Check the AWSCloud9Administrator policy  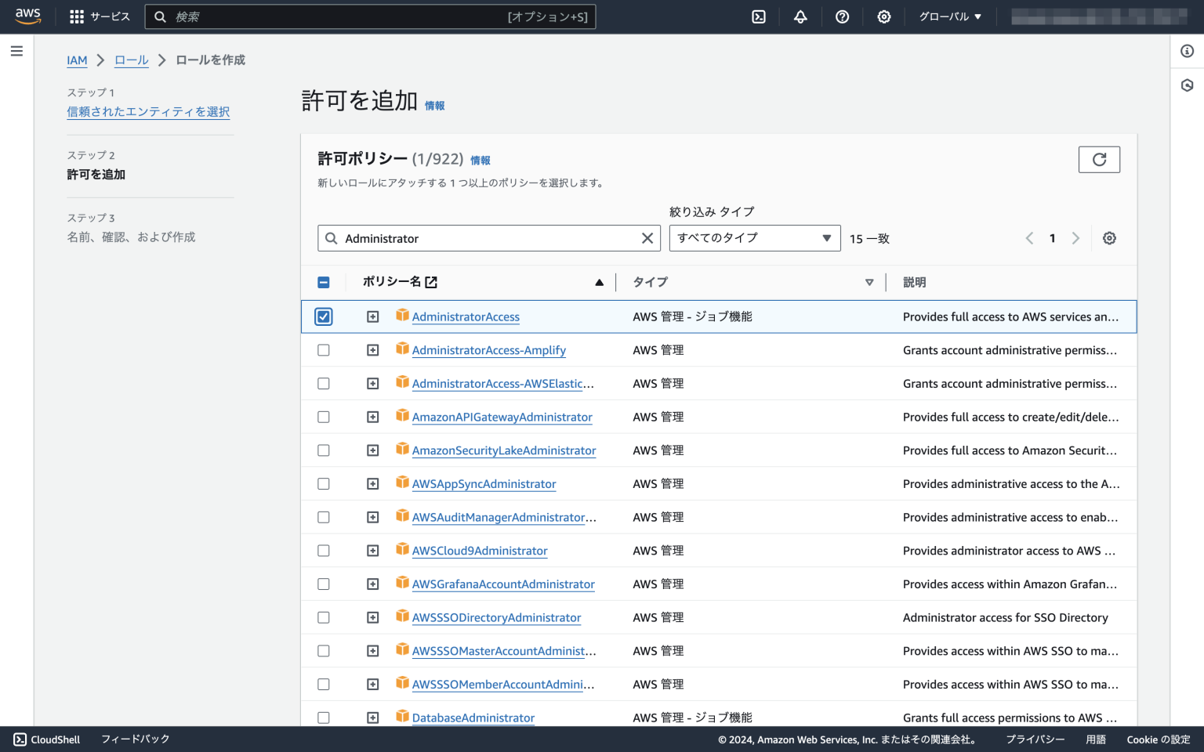(x=324, y=551)
